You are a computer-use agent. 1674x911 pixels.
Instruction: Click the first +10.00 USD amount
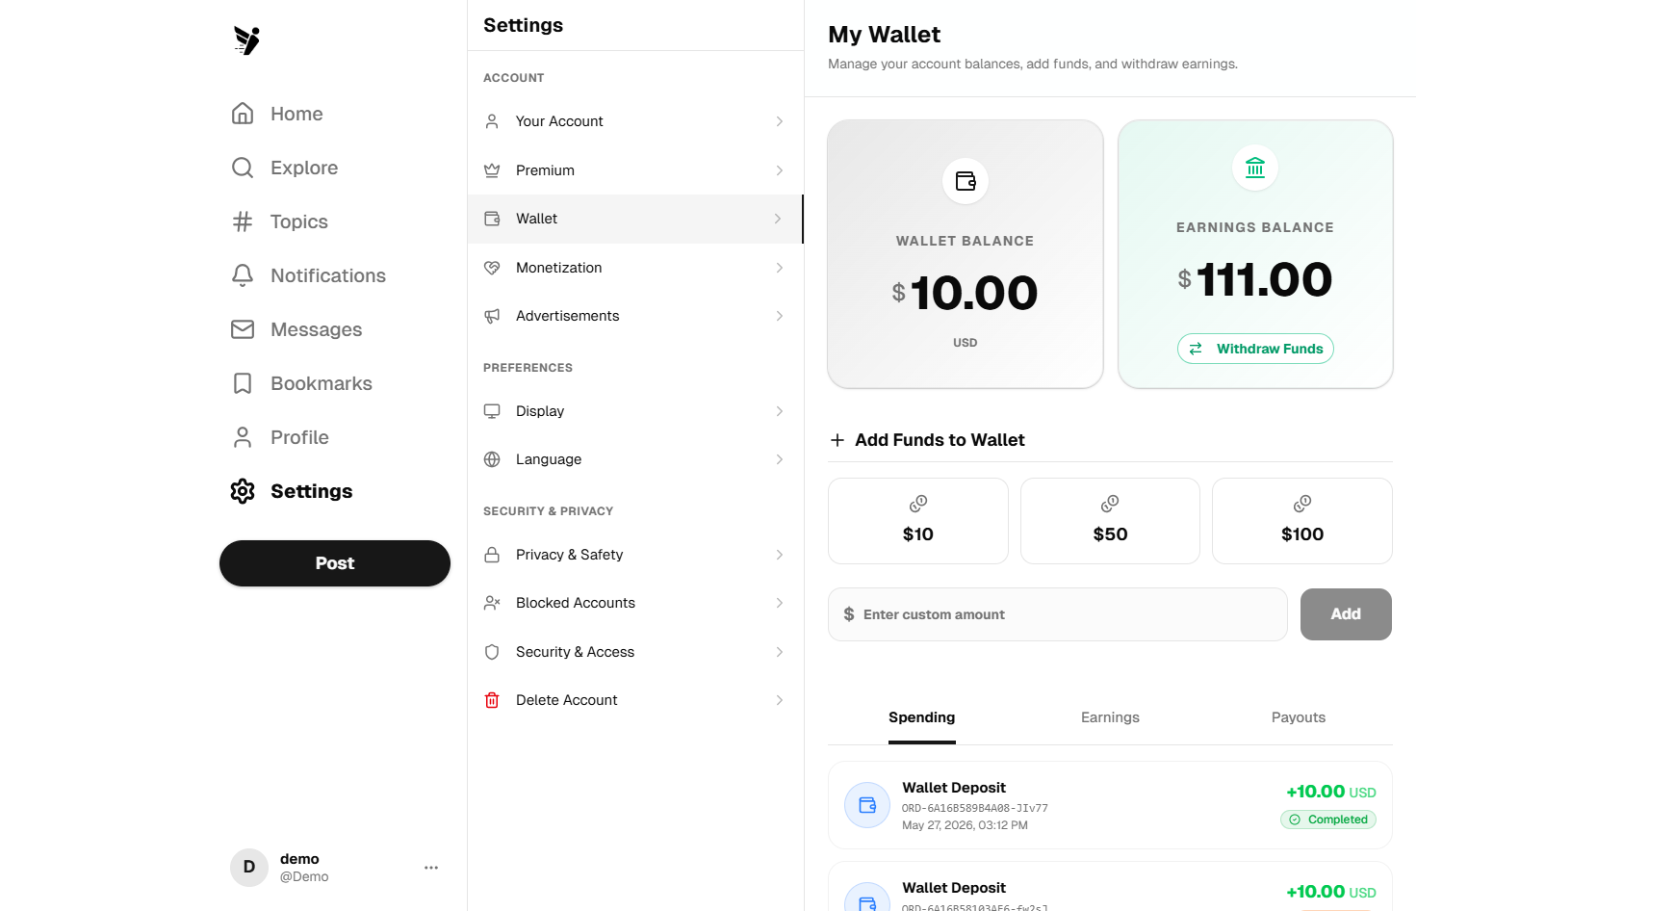(1331, 792)
